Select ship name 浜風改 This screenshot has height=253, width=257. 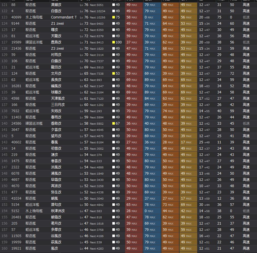tap(56, 167)
